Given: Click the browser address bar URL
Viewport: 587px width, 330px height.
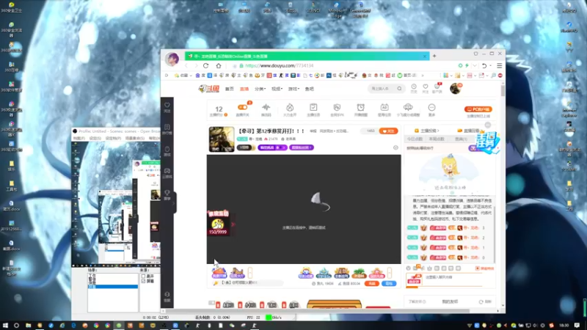Looking at the screenshot, I should pos(280,65).
